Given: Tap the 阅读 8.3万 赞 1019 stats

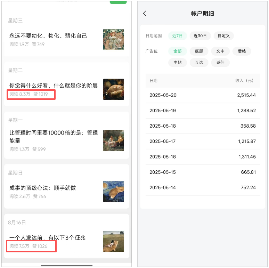Looking at the screenshot, I should tap(28, 94).
